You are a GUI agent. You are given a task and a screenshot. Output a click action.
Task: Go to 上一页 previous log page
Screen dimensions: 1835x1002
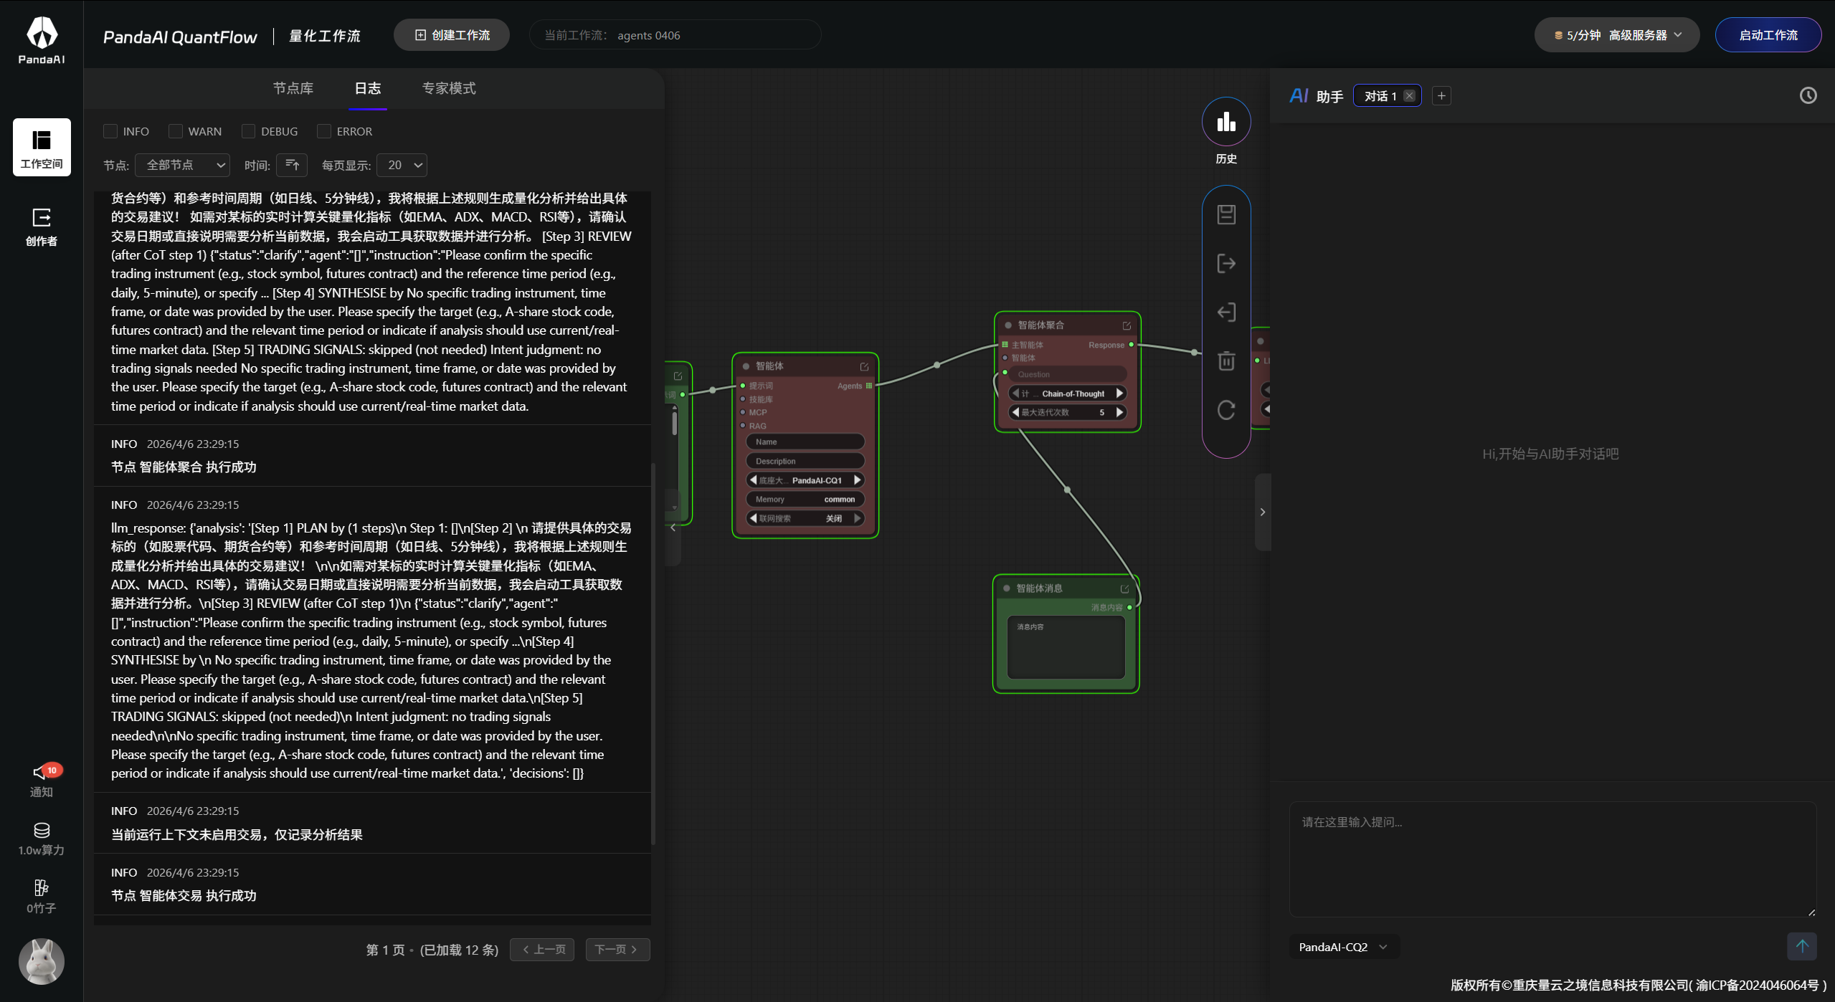tap(542, 950)
